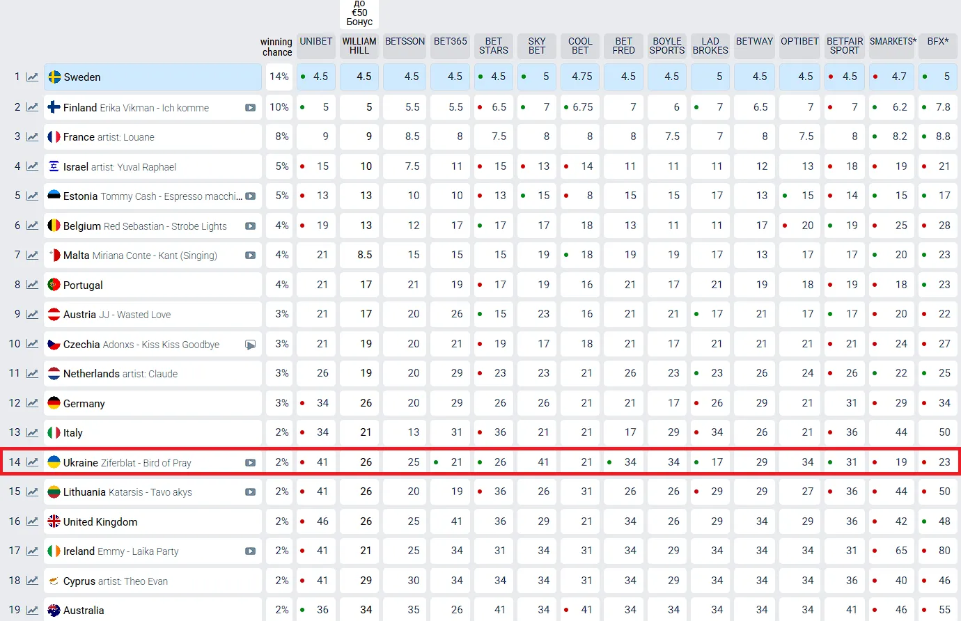Viewport: 961px width, 621px height.
Task: Click Ireland's 80 odds at BFX
Action: (938, 551)
